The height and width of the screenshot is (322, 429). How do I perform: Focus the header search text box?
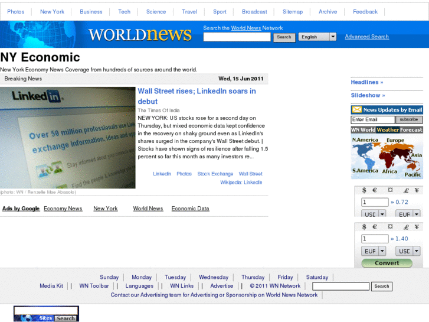point(237,37)
